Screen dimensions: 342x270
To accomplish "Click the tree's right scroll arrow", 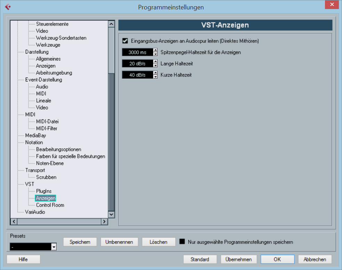I will (104, 222).
